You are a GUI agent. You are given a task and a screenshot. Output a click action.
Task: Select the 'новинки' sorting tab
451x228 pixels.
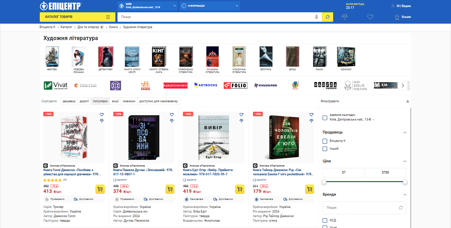(129, 101)
